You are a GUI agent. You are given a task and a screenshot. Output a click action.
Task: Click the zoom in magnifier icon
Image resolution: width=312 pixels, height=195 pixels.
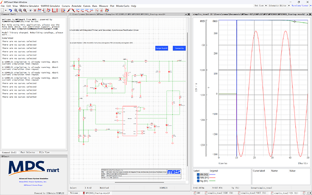point(16,10)
